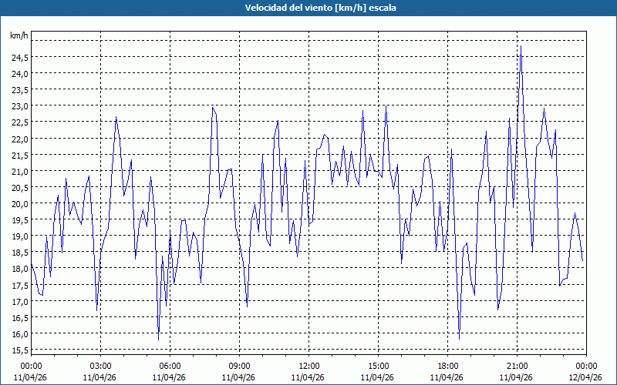
Task: Pick the 09:00 time marker
Action: 239,366
